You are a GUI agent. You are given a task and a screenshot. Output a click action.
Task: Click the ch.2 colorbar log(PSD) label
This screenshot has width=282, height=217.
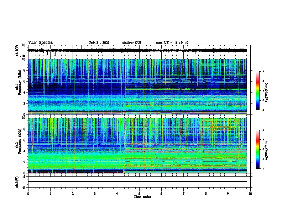coord(267,151)
